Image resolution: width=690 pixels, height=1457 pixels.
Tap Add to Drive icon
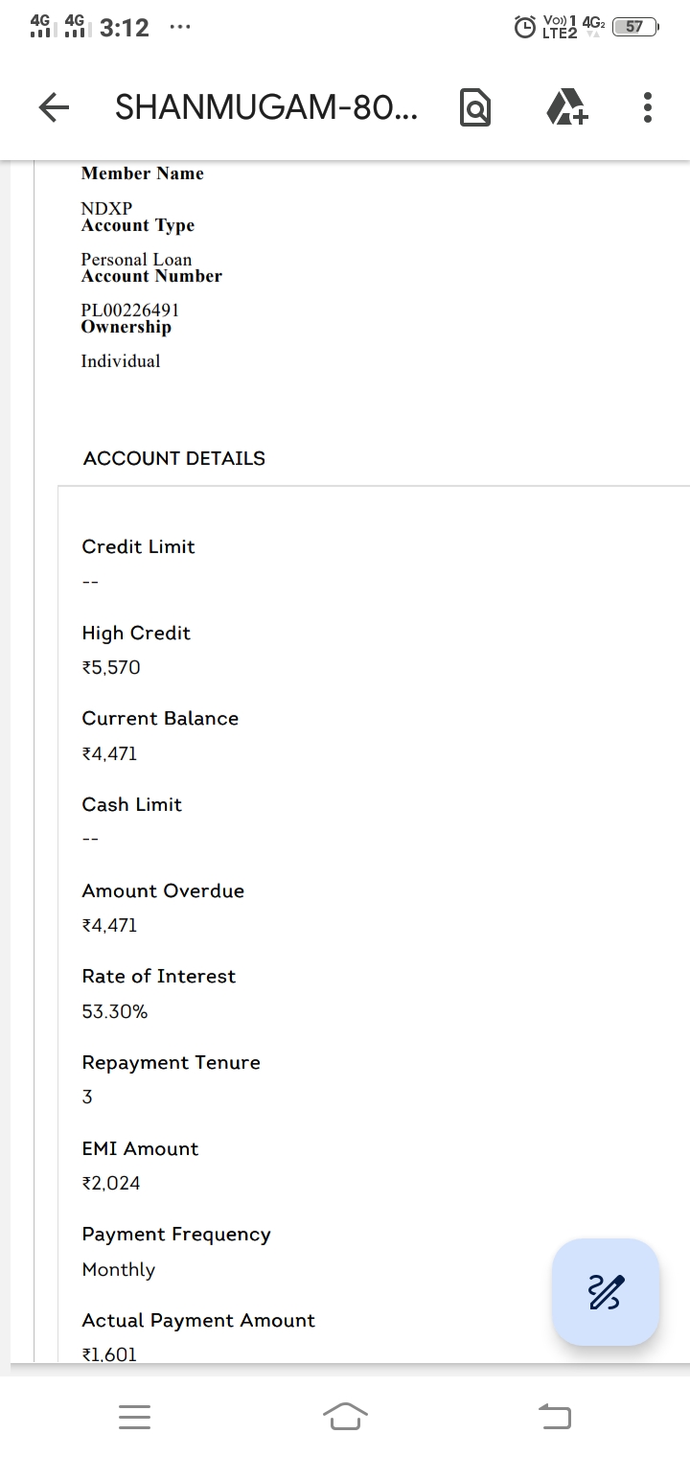(x=567, y=107)
